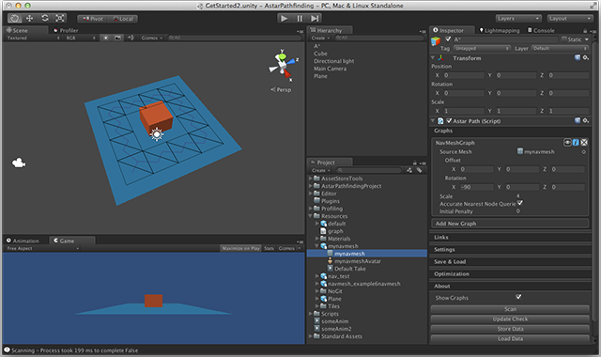The image size is (601, 357).
Task: Uncheck Accurate Nearest Node Queries
Action: tap(519, 203)
